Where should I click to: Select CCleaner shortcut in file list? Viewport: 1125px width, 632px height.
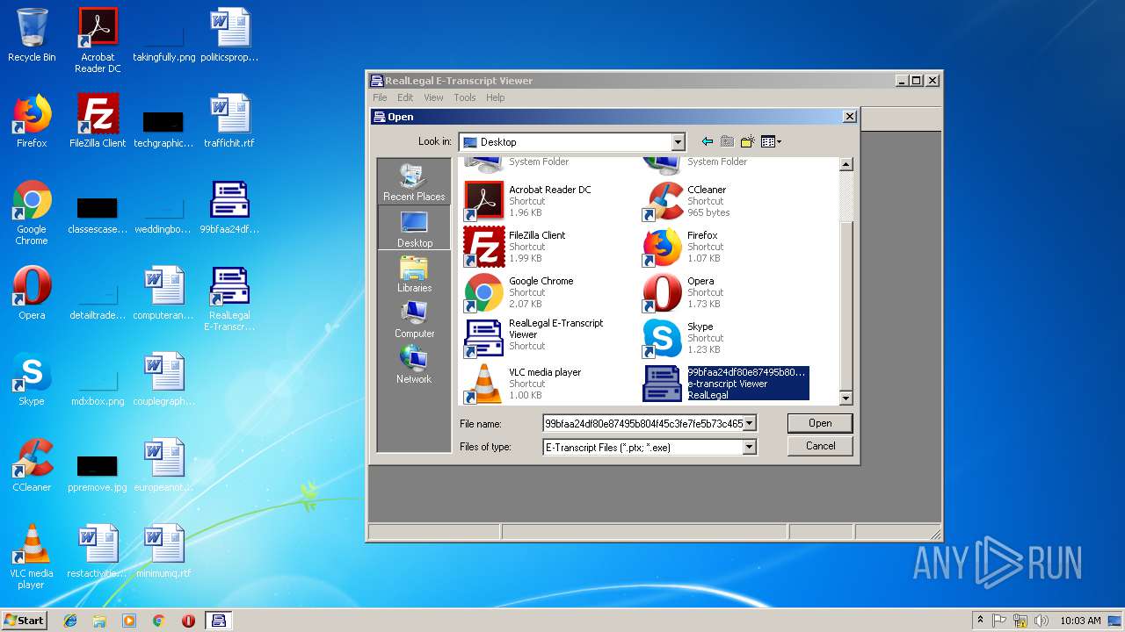[687, 201]
